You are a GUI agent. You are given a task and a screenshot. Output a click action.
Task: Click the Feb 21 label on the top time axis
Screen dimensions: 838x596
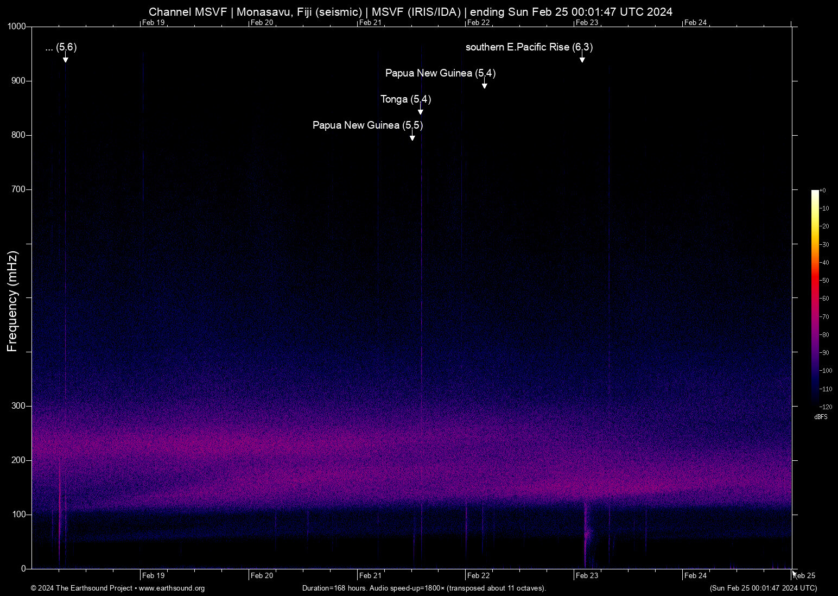click(370, 22)
